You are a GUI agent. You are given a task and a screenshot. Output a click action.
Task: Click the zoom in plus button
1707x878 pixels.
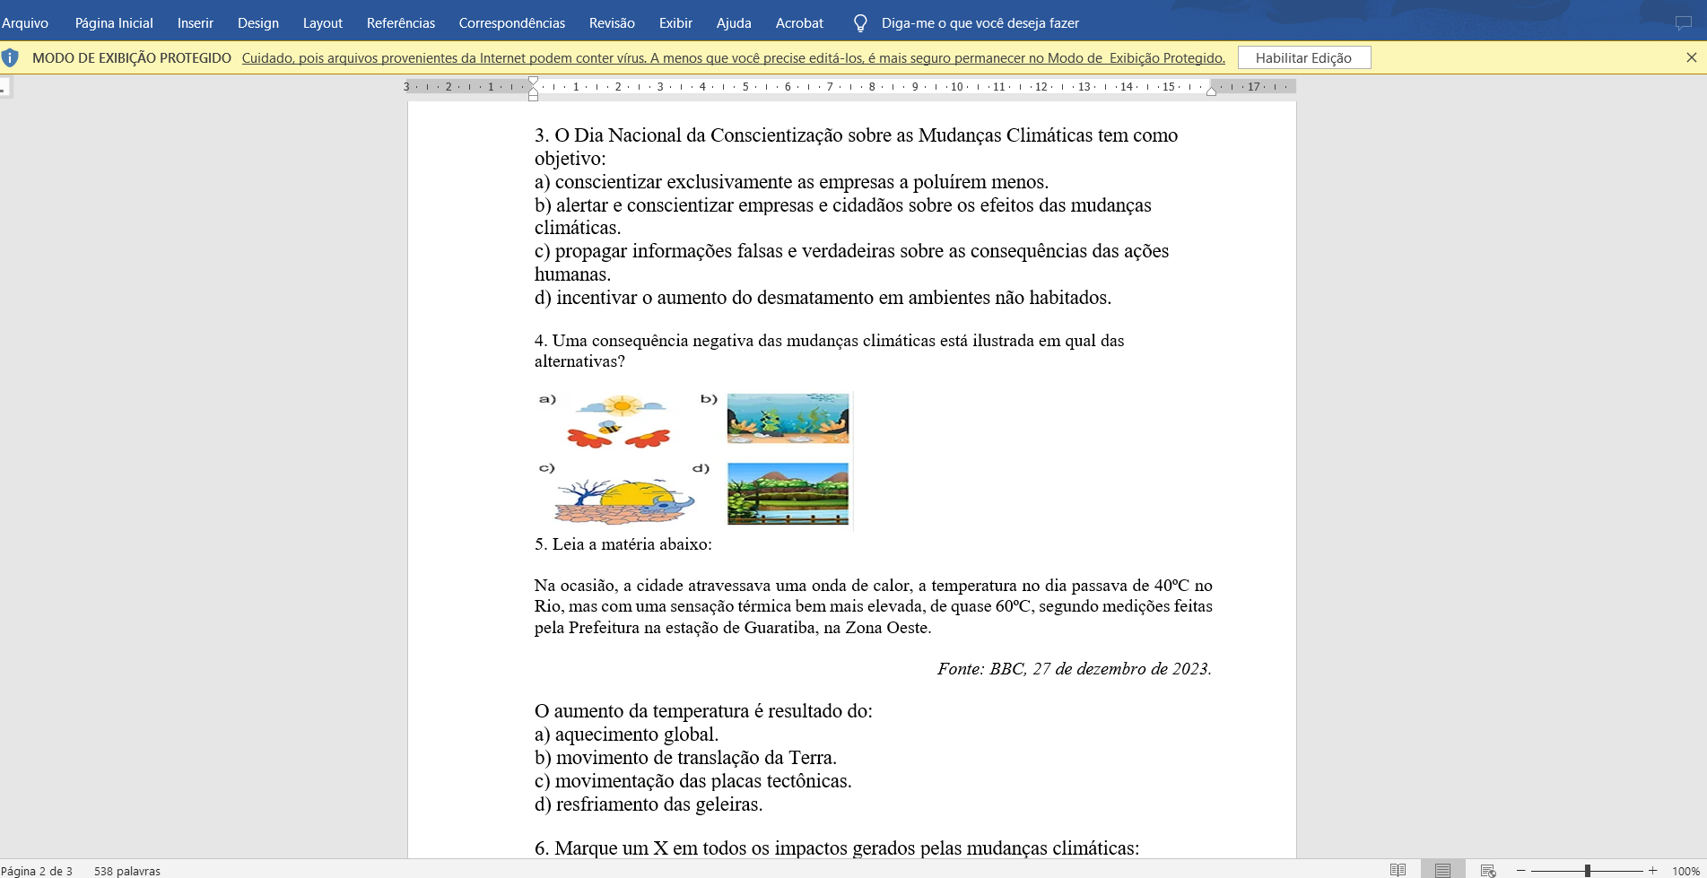[1652, 871]
